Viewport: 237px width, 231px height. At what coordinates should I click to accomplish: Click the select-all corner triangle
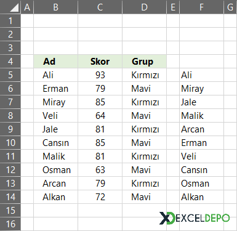tap(14, 8)
